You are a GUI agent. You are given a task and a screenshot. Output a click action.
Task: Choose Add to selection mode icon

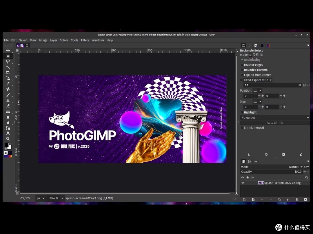tap(254, 55)
